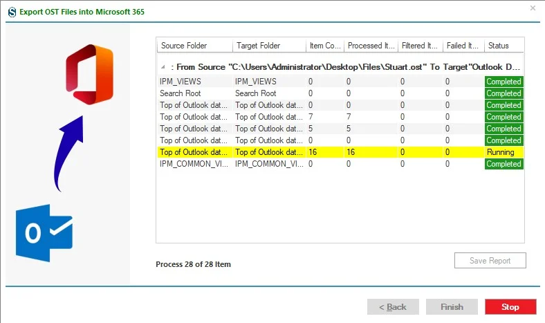545x323 pixels.
Task: Click the Shoviv app logo icon
Action: tap(12, 12)
